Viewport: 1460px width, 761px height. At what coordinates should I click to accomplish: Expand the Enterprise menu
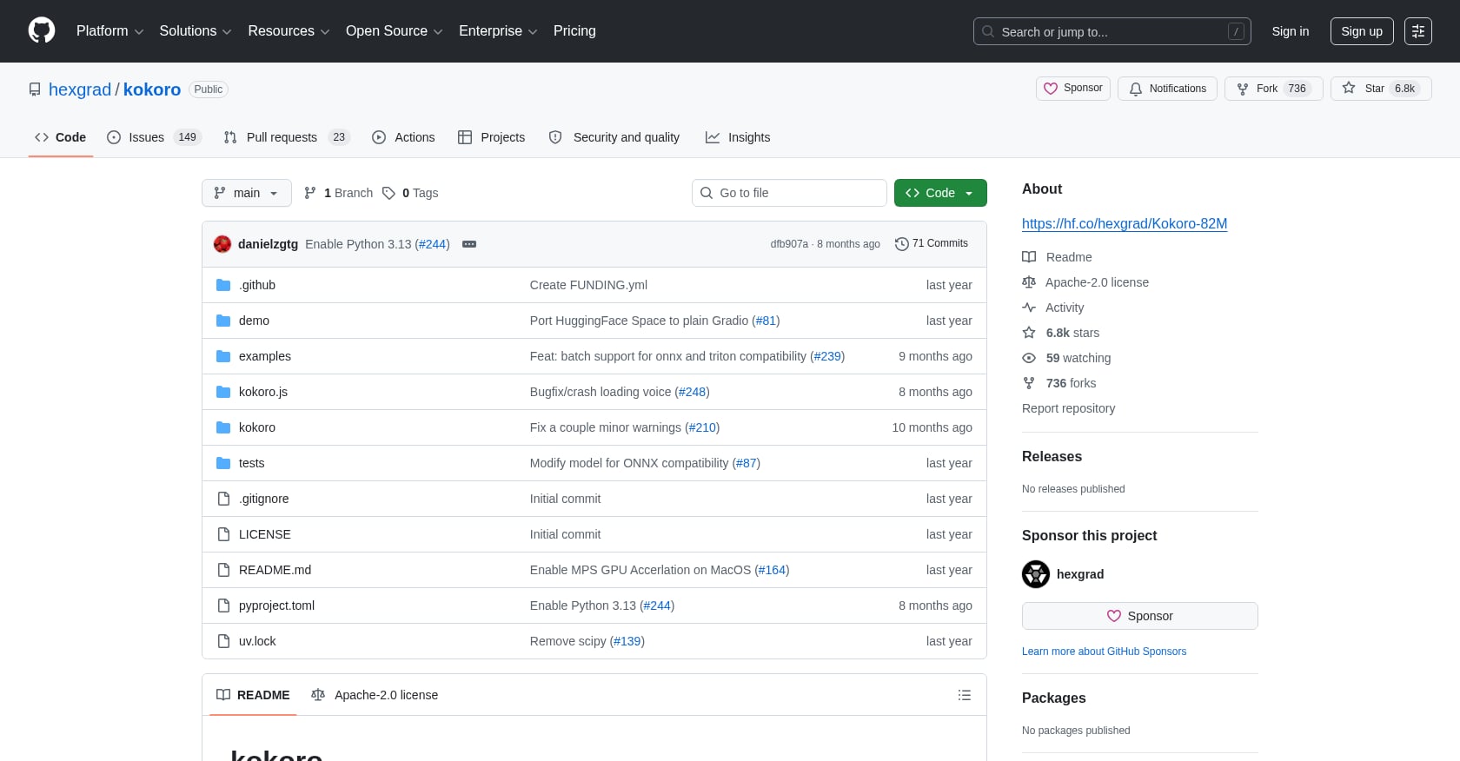498,31
